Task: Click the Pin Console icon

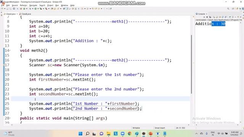Action: click(x=230, y=17)
